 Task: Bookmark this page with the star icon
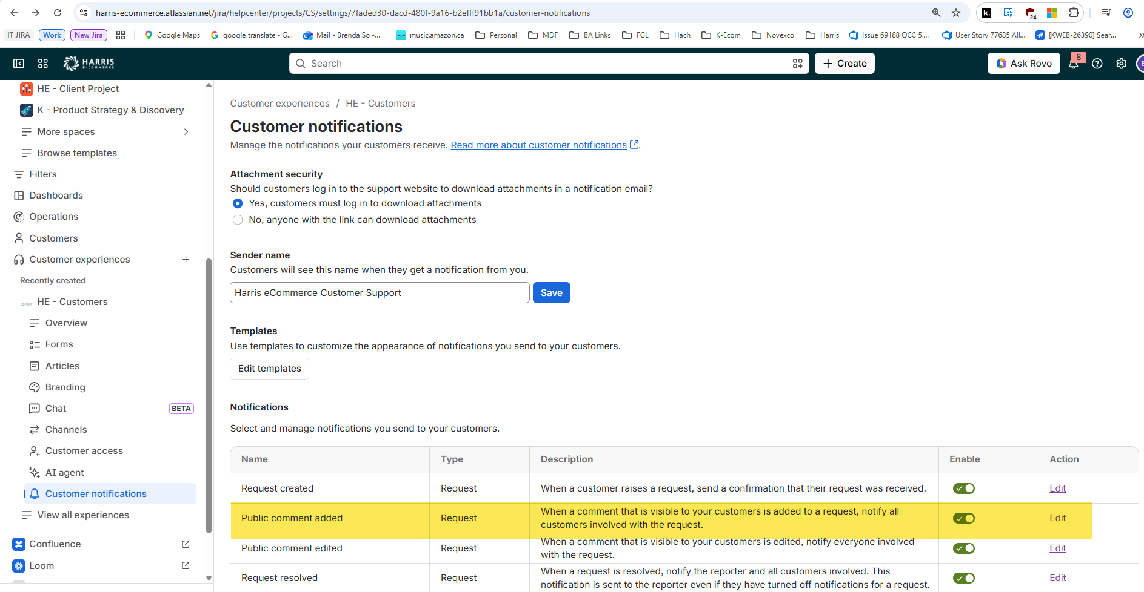click(x=956, y=13)
